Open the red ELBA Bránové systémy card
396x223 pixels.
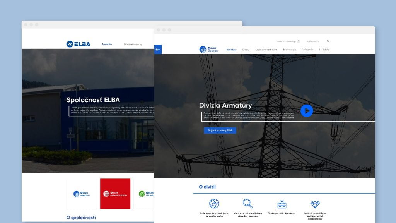pyautogui.click(x=115, y=194)
